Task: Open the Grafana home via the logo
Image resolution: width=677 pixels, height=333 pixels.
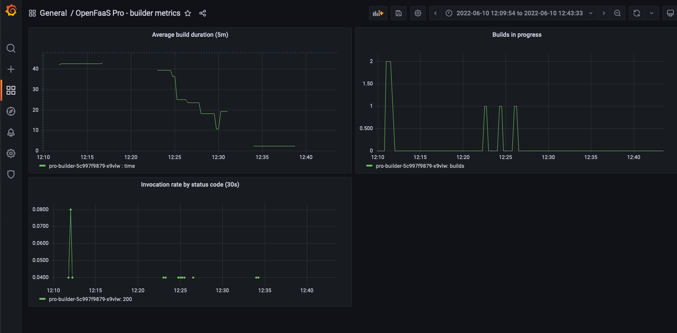Action: pos(11,11)
